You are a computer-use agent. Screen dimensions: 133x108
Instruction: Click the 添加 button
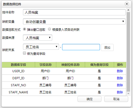(x=107, y=47)
